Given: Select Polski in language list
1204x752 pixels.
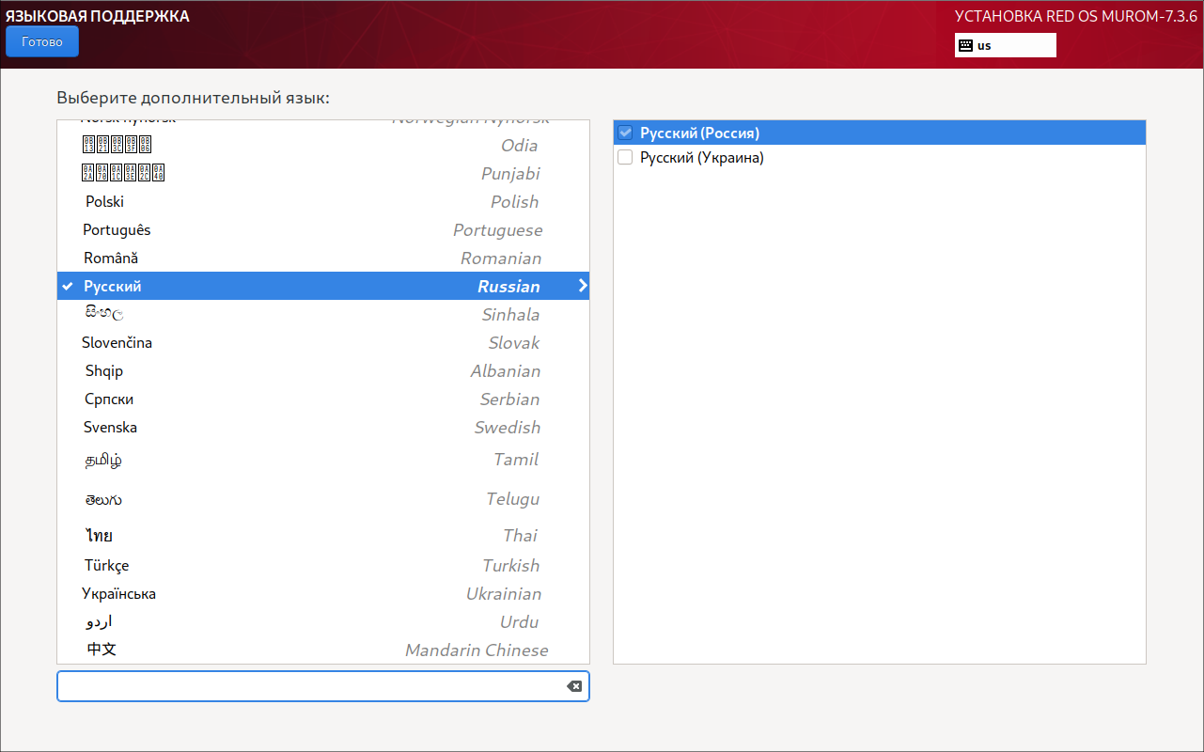Looking at the screenshot, I should (x=322, y=202).
